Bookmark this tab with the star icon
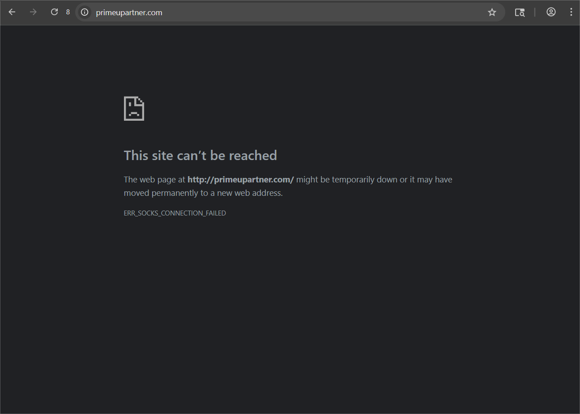 click(x=492, y=12)
